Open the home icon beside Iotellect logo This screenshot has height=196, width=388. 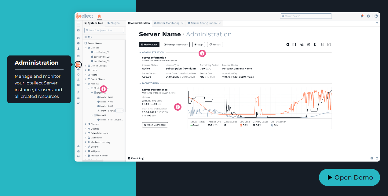99,16
